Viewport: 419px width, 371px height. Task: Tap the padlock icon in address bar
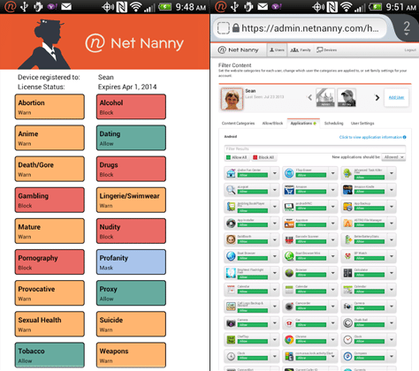(236, 28)
